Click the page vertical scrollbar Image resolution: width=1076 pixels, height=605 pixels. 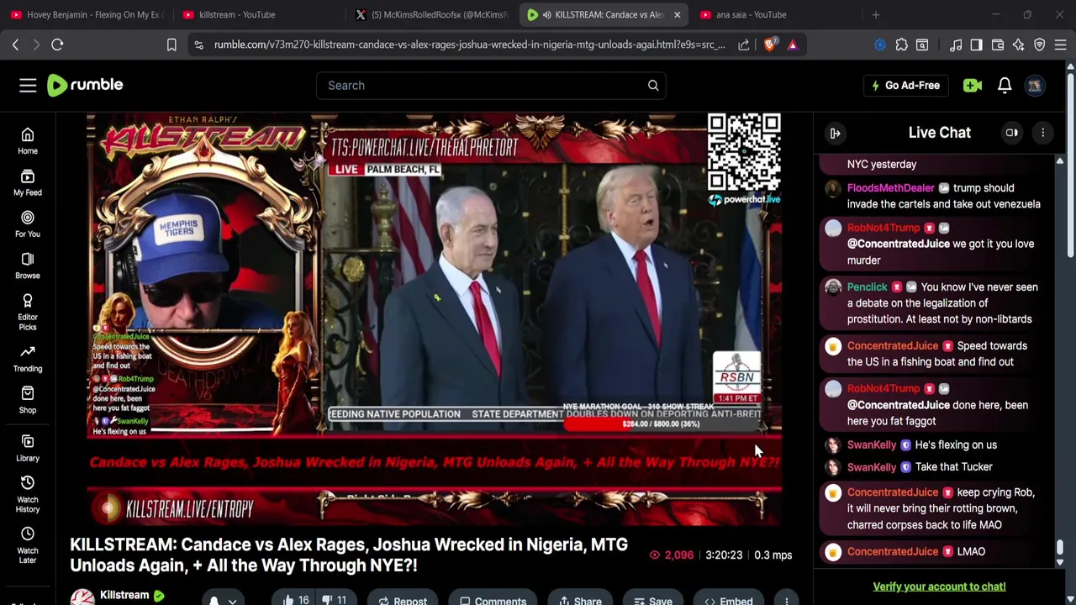[1071, 165]
